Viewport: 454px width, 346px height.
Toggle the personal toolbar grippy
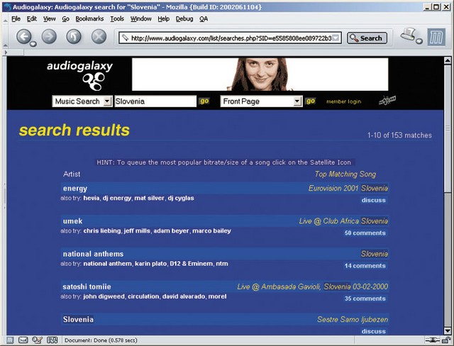click(5, 52)
